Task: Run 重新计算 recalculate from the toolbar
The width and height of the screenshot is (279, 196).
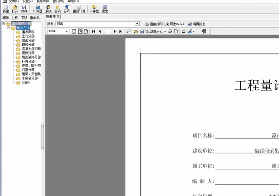Action: 79,9
